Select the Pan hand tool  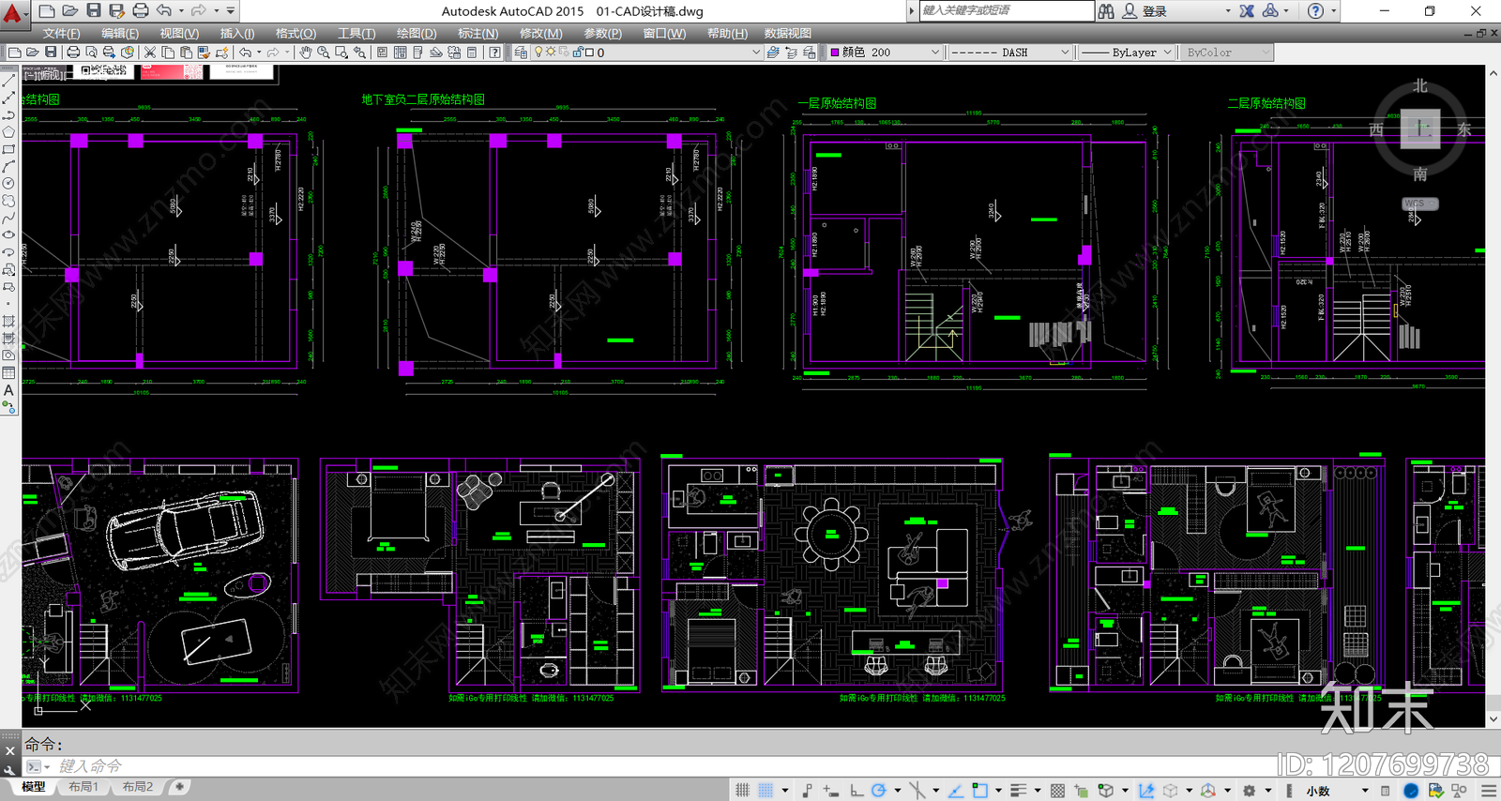[x=305, y=53]
